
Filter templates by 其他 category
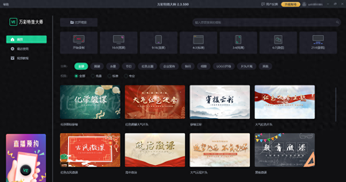pyautogui.click(x=265, y=66)
